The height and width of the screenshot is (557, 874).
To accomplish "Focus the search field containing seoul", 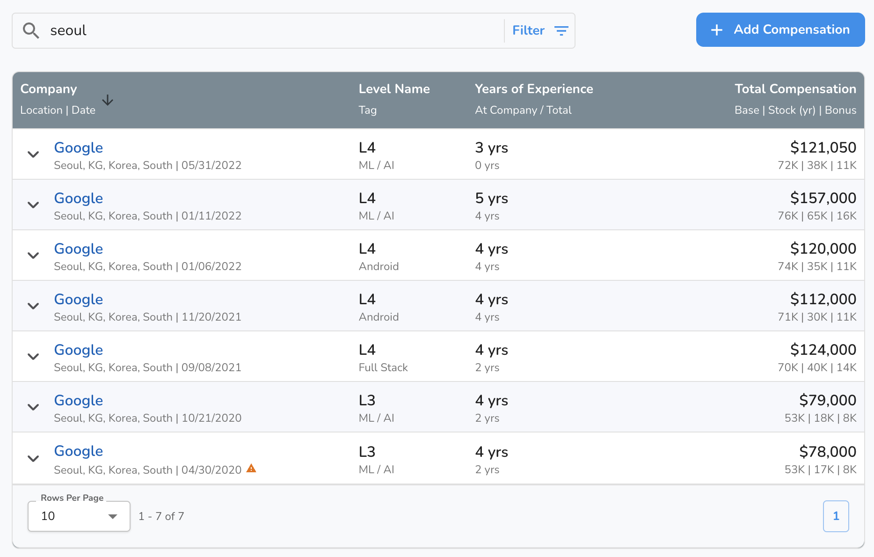I will [276, 30].
